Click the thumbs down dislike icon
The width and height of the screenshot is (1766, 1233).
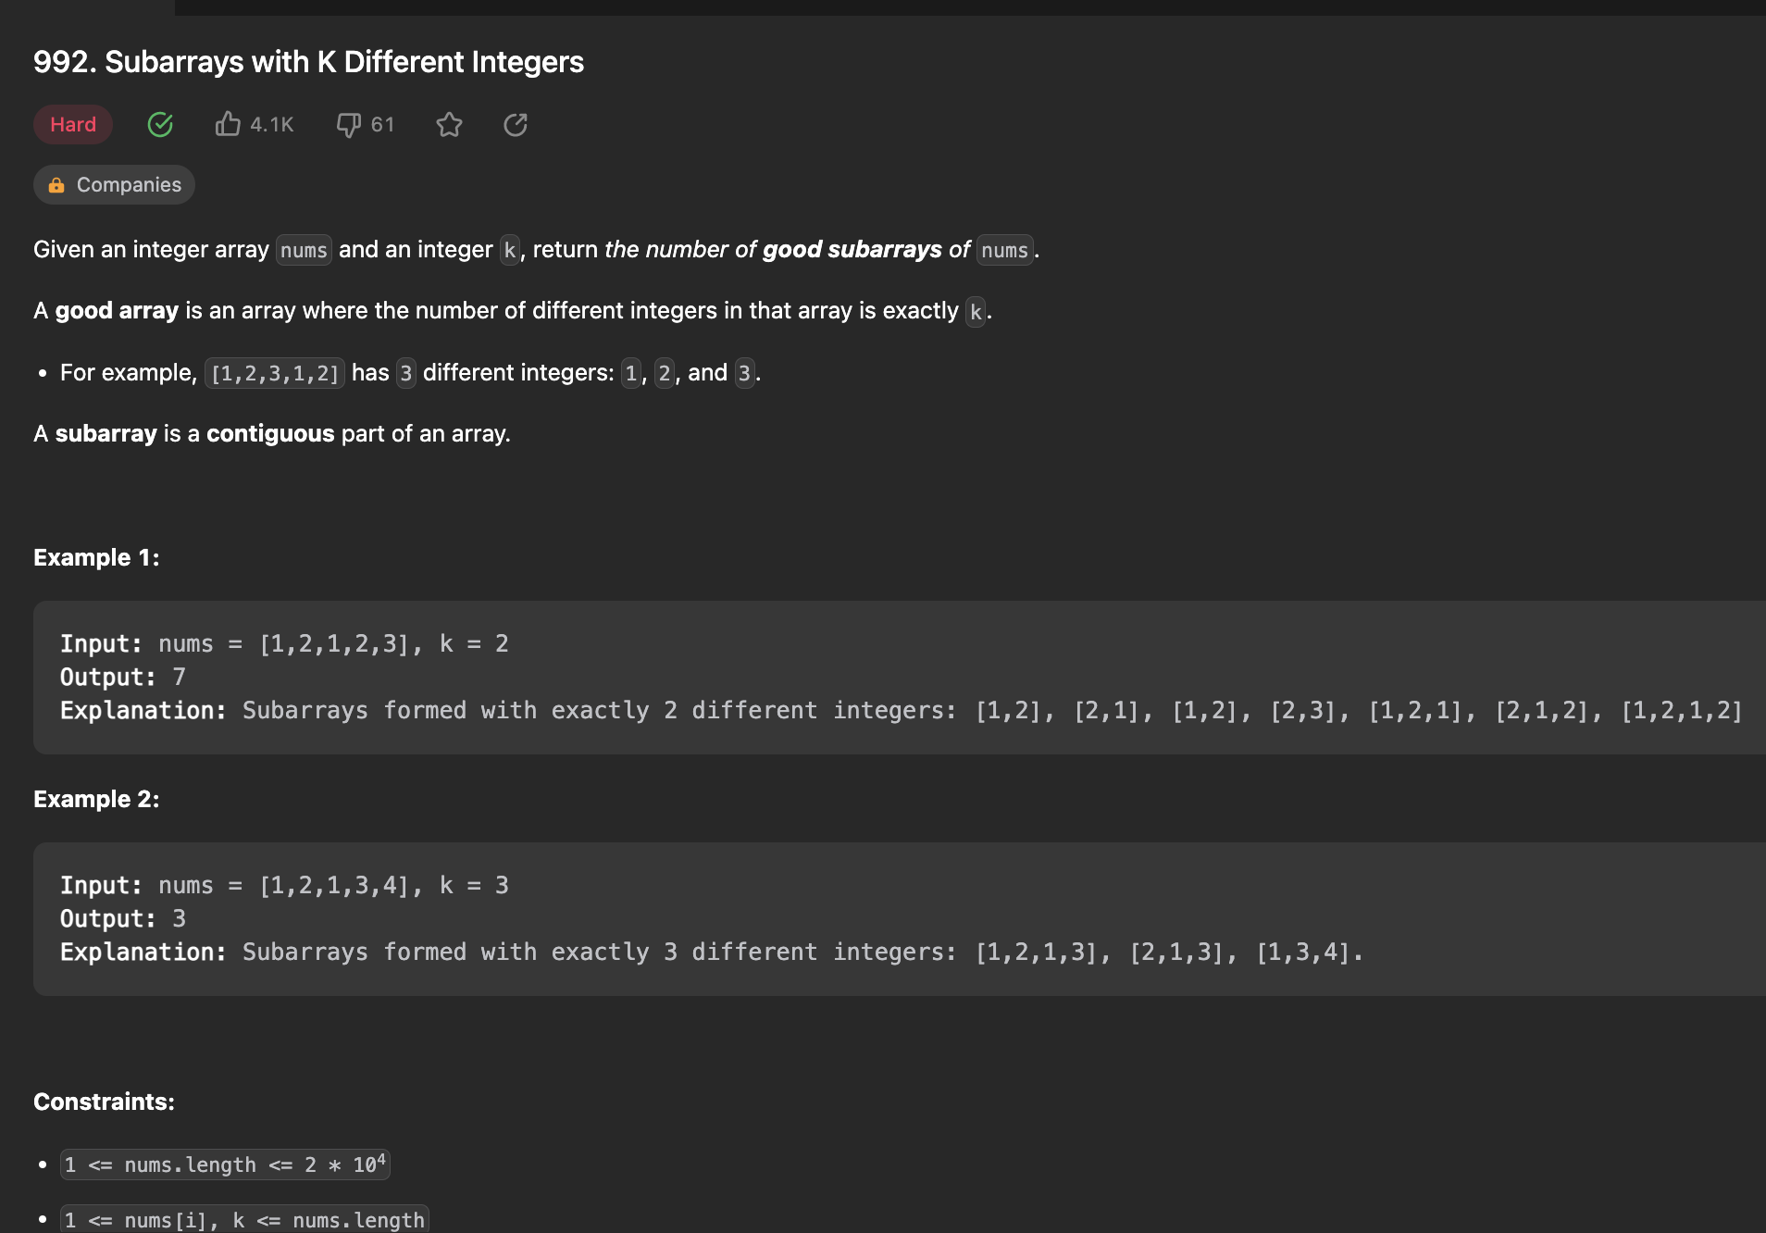coord(348,124)
